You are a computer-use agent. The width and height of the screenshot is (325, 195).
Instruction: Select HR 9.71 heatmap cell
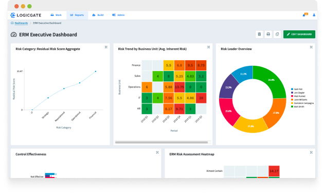click(179, 109)
